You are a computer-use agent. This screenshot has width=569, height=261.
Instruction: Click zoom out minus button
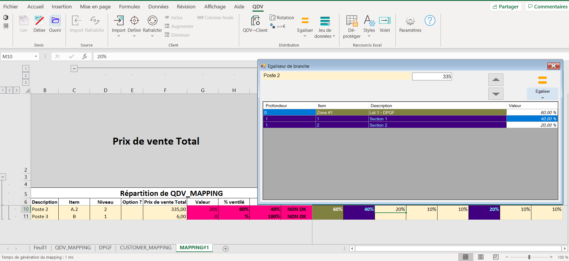tap(507, 257)
